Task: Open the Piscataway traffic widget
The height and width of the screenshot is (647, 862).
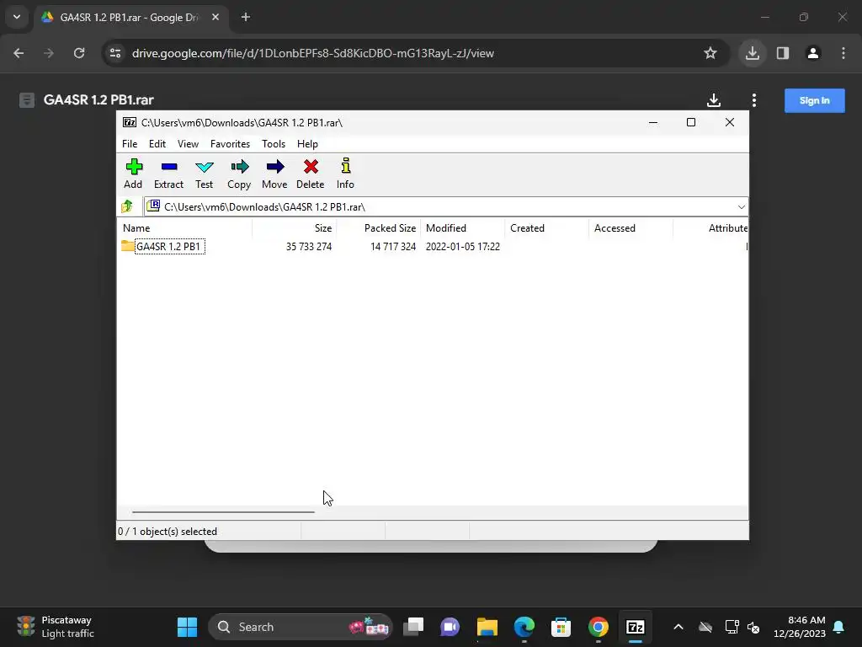Action: coord(56,627)
